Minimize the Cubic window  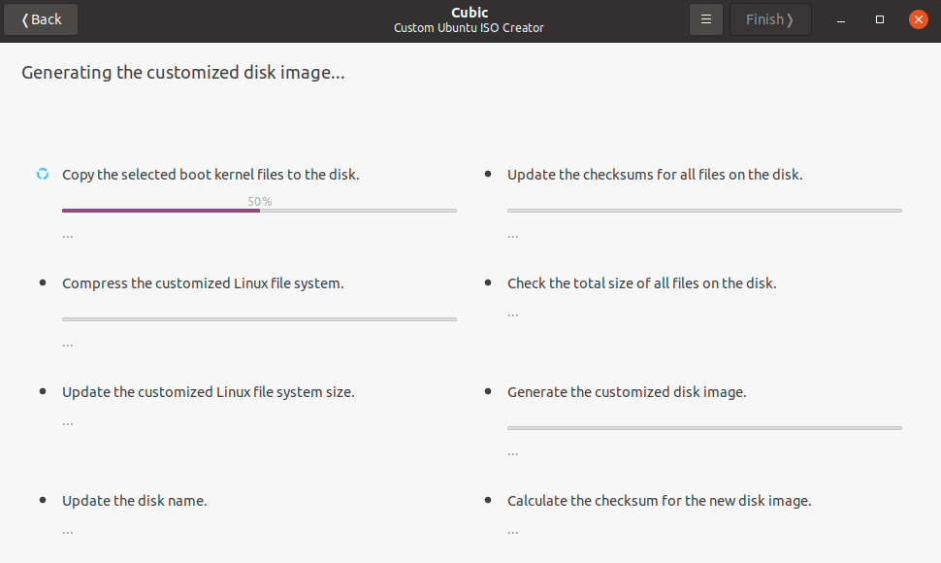[x=841, y=19]
